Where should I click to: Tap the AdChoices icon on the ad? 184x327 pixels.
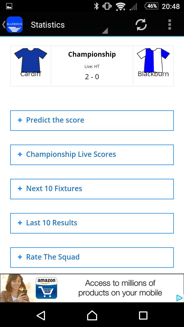point(179,298)
